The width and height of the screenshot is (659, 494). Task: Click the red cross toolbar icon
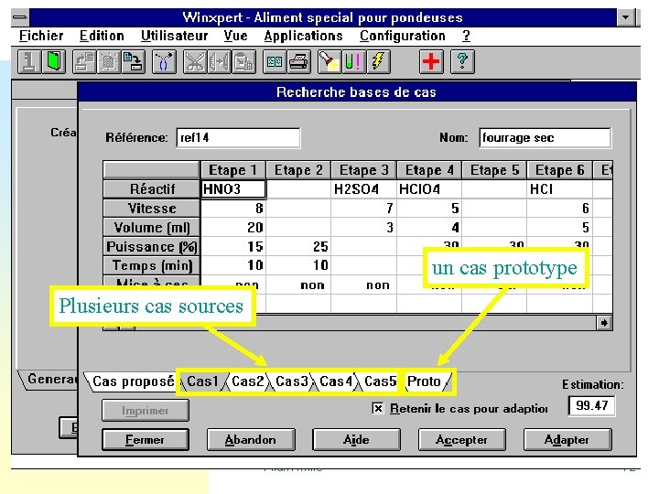coord(431,62)
